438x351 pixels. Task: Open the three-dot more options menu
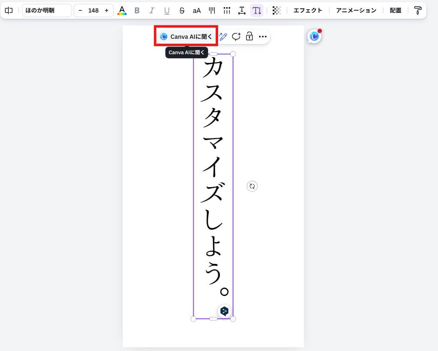pos(263,37)
